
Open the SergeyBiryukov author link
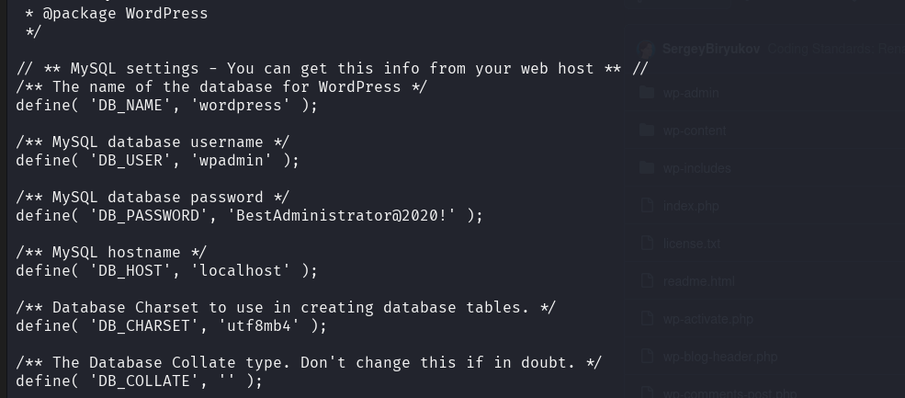[711, 49]
